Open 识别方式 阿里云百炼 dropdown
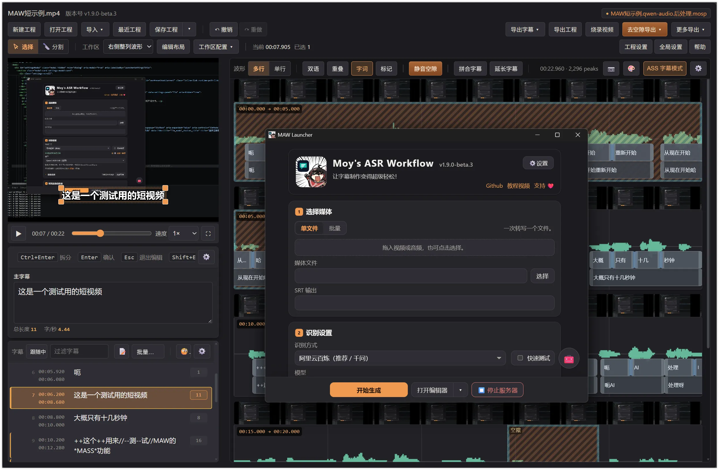This screenshot has width=719, height=470. coord(400,358)
